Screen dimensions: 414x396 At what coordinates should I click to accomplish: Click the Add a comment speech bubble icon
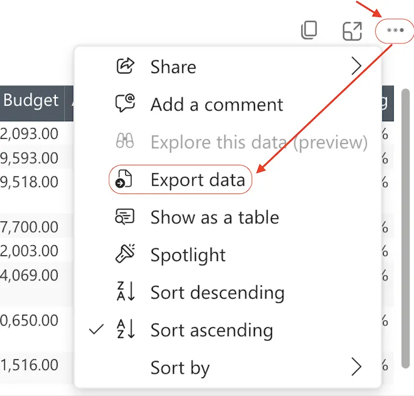125,103
